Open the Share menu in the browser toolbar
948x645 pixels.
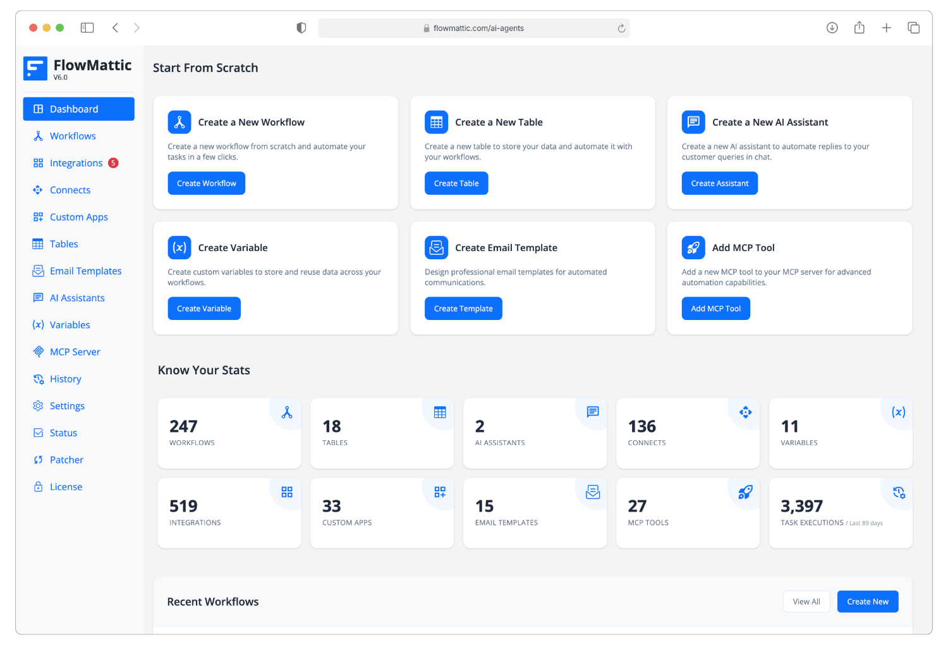(859, 27)
